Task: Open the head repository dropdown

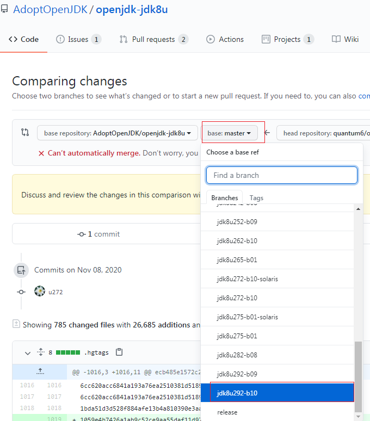Action: (x=323, y=133)
